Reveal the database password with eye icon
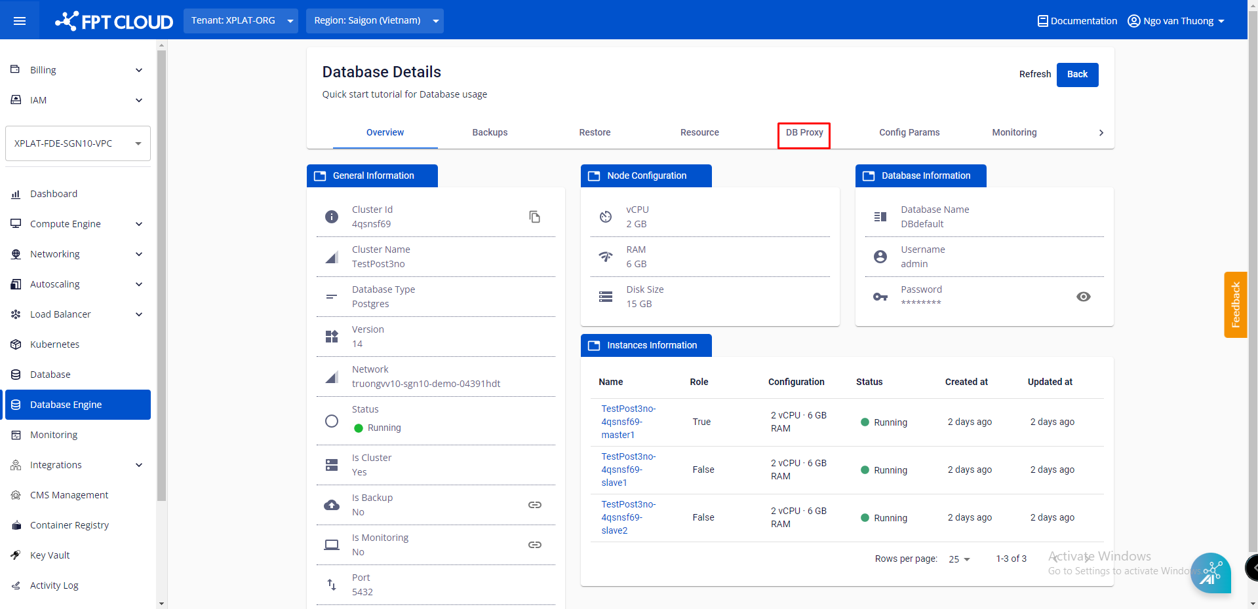This screenshot has width=1258, height=609. (1083, 297)
